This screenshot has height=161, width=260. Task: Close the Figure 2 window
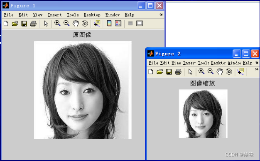(255, 54)
